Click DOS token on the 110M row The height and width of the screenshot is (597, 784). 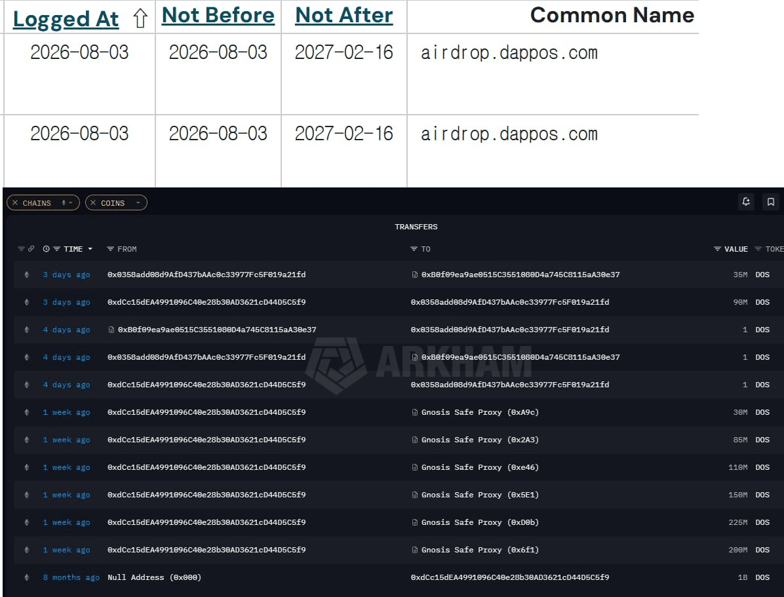pos(762,467)
